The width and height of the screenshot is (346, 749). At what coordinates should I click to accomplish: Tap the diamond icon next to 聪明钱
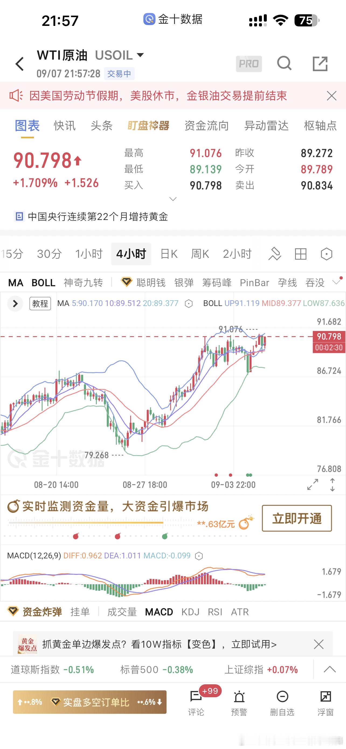click(x=126, y=282)
